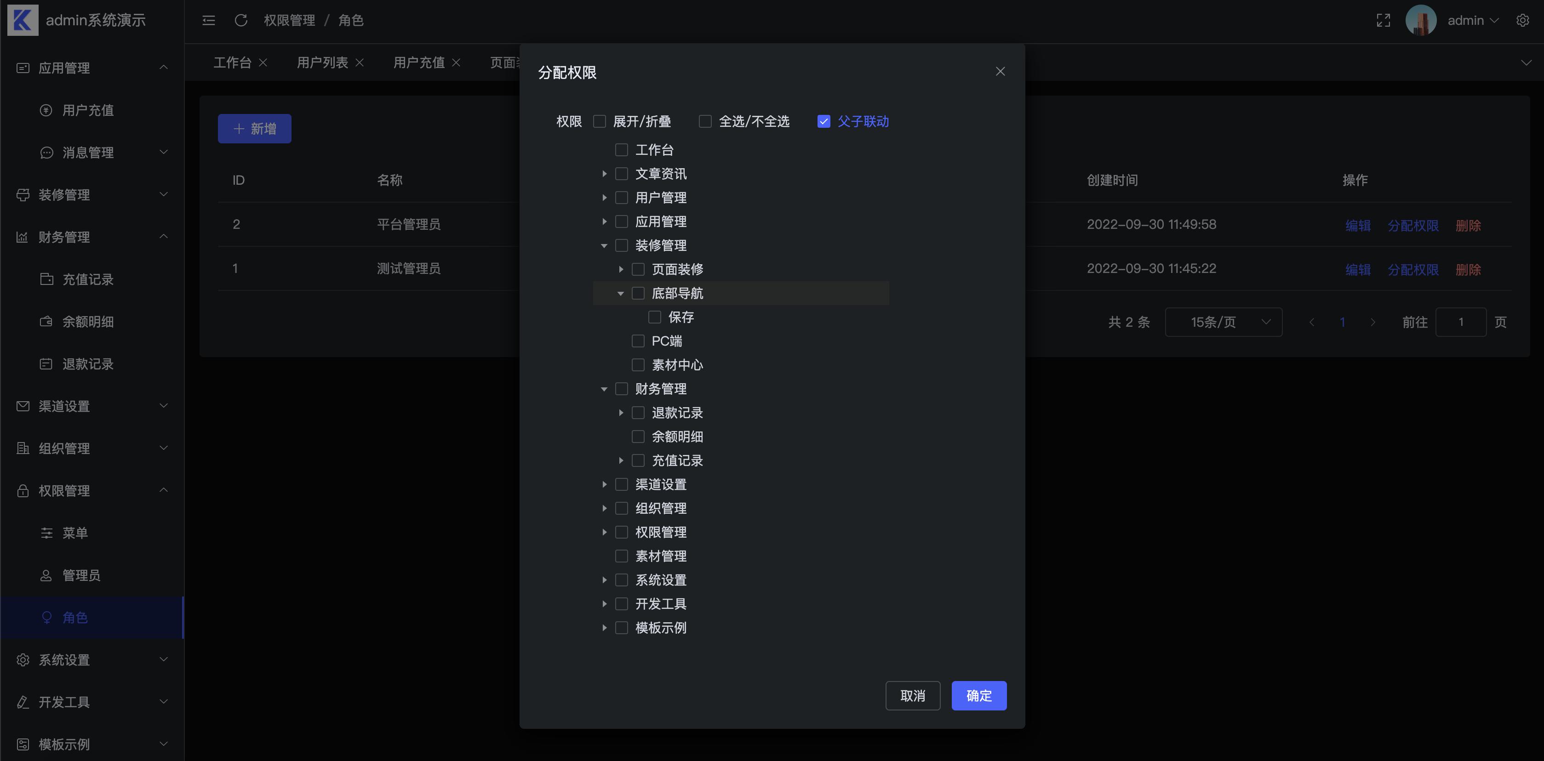Viewport: 1544px width, 761px height.
Task: Click the 前往 page number input field
Action: coord(1461,322)
